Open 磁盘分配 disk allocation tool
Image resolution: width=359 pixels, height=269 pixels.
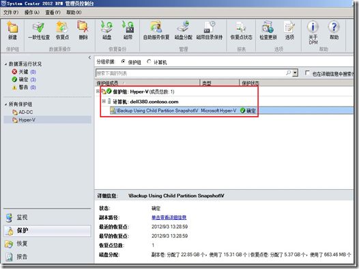pyautogui.click(x=183, y=31)
